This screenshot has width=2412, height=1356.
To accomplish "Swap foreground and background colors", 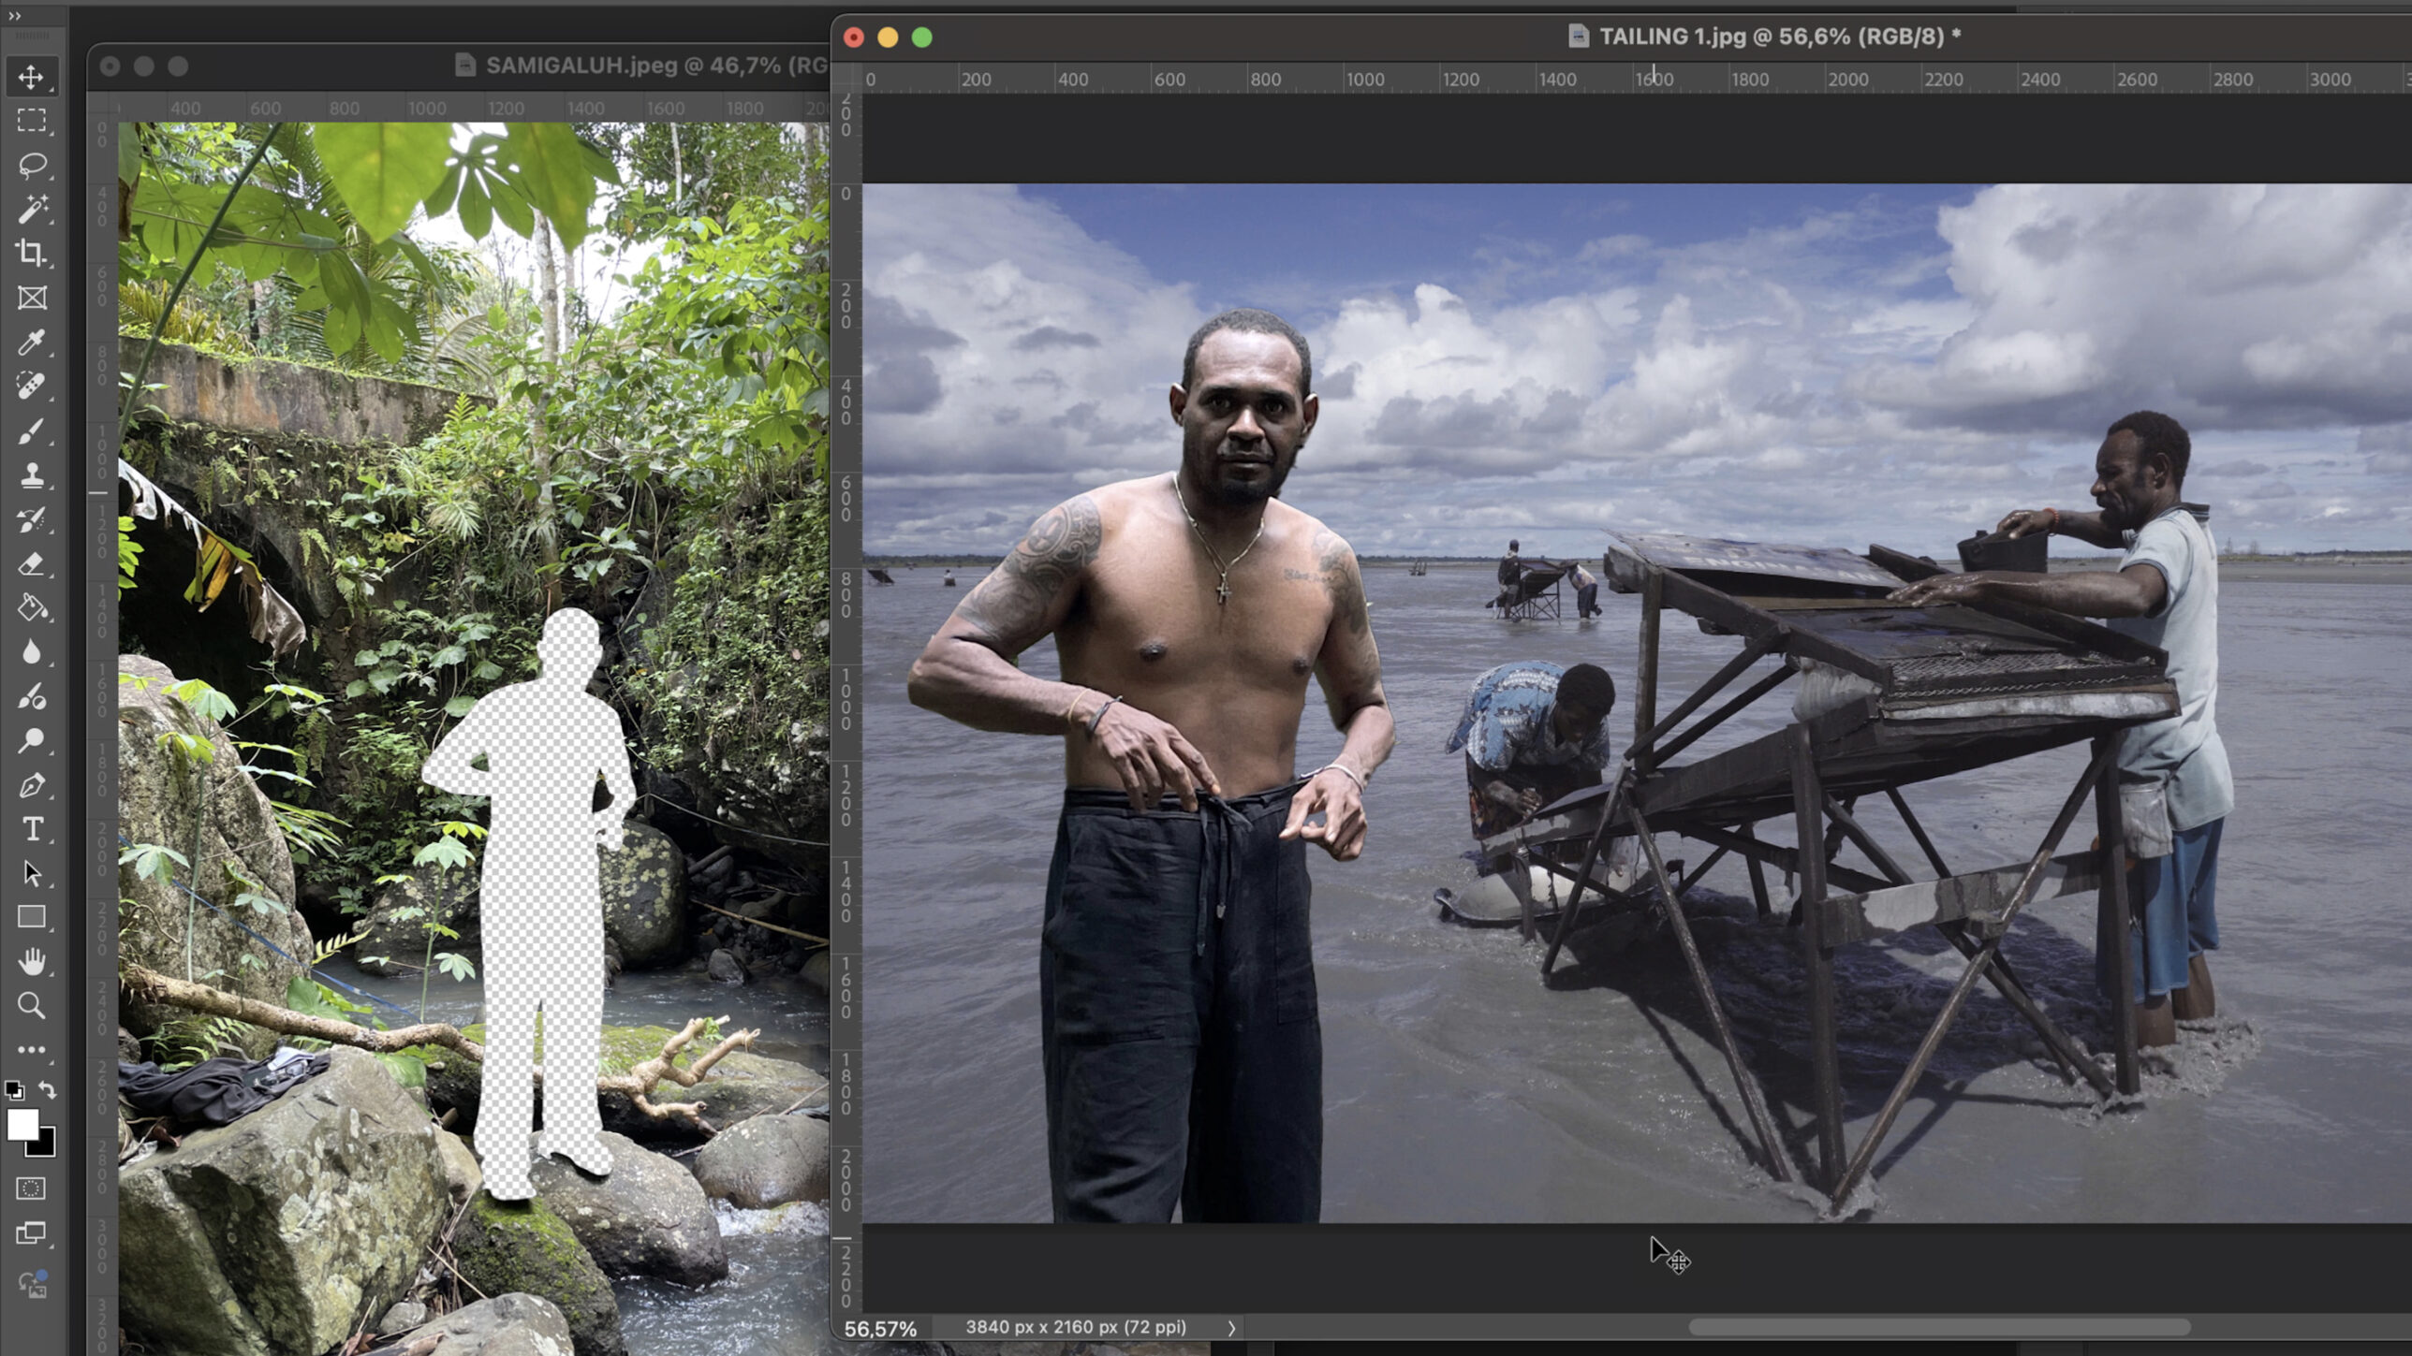I will (48, 1090).
